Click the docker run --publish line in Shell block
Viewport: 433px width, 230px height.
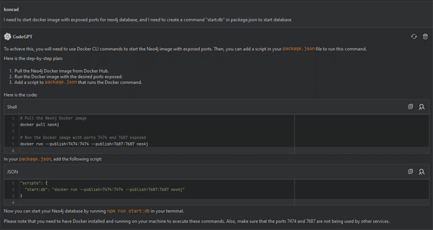84,144
